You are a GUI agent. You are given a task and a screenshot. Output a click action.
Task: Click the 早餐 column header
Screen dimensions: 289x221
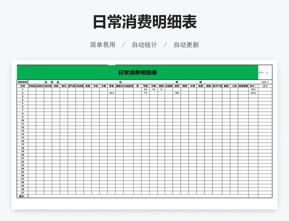pyautogui.click(x=146, y=86)
